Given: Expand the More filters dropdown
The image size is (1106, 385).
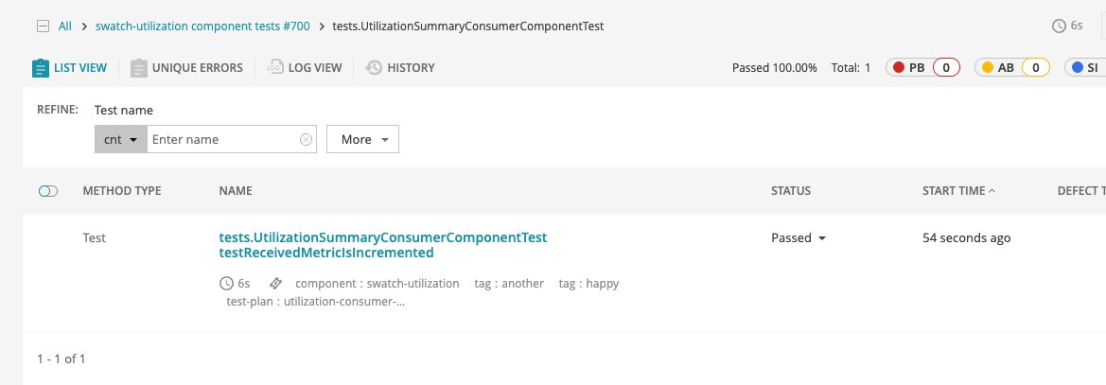Looking at the screenshot, I should 362,140.
